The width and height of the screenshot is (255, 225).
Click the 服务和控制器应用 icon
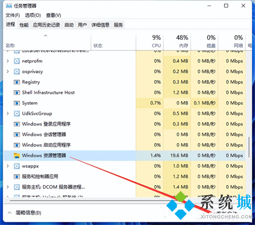tap(17, 177)
